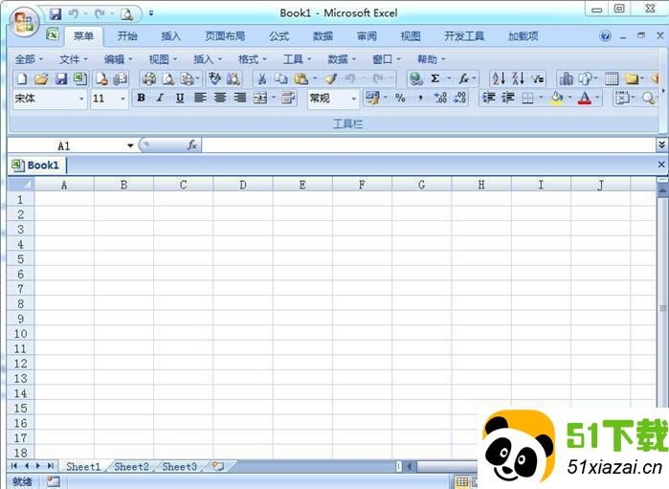Open the font size dropdown
Viewport: 669px width, 489px height.
coord(123,99)
